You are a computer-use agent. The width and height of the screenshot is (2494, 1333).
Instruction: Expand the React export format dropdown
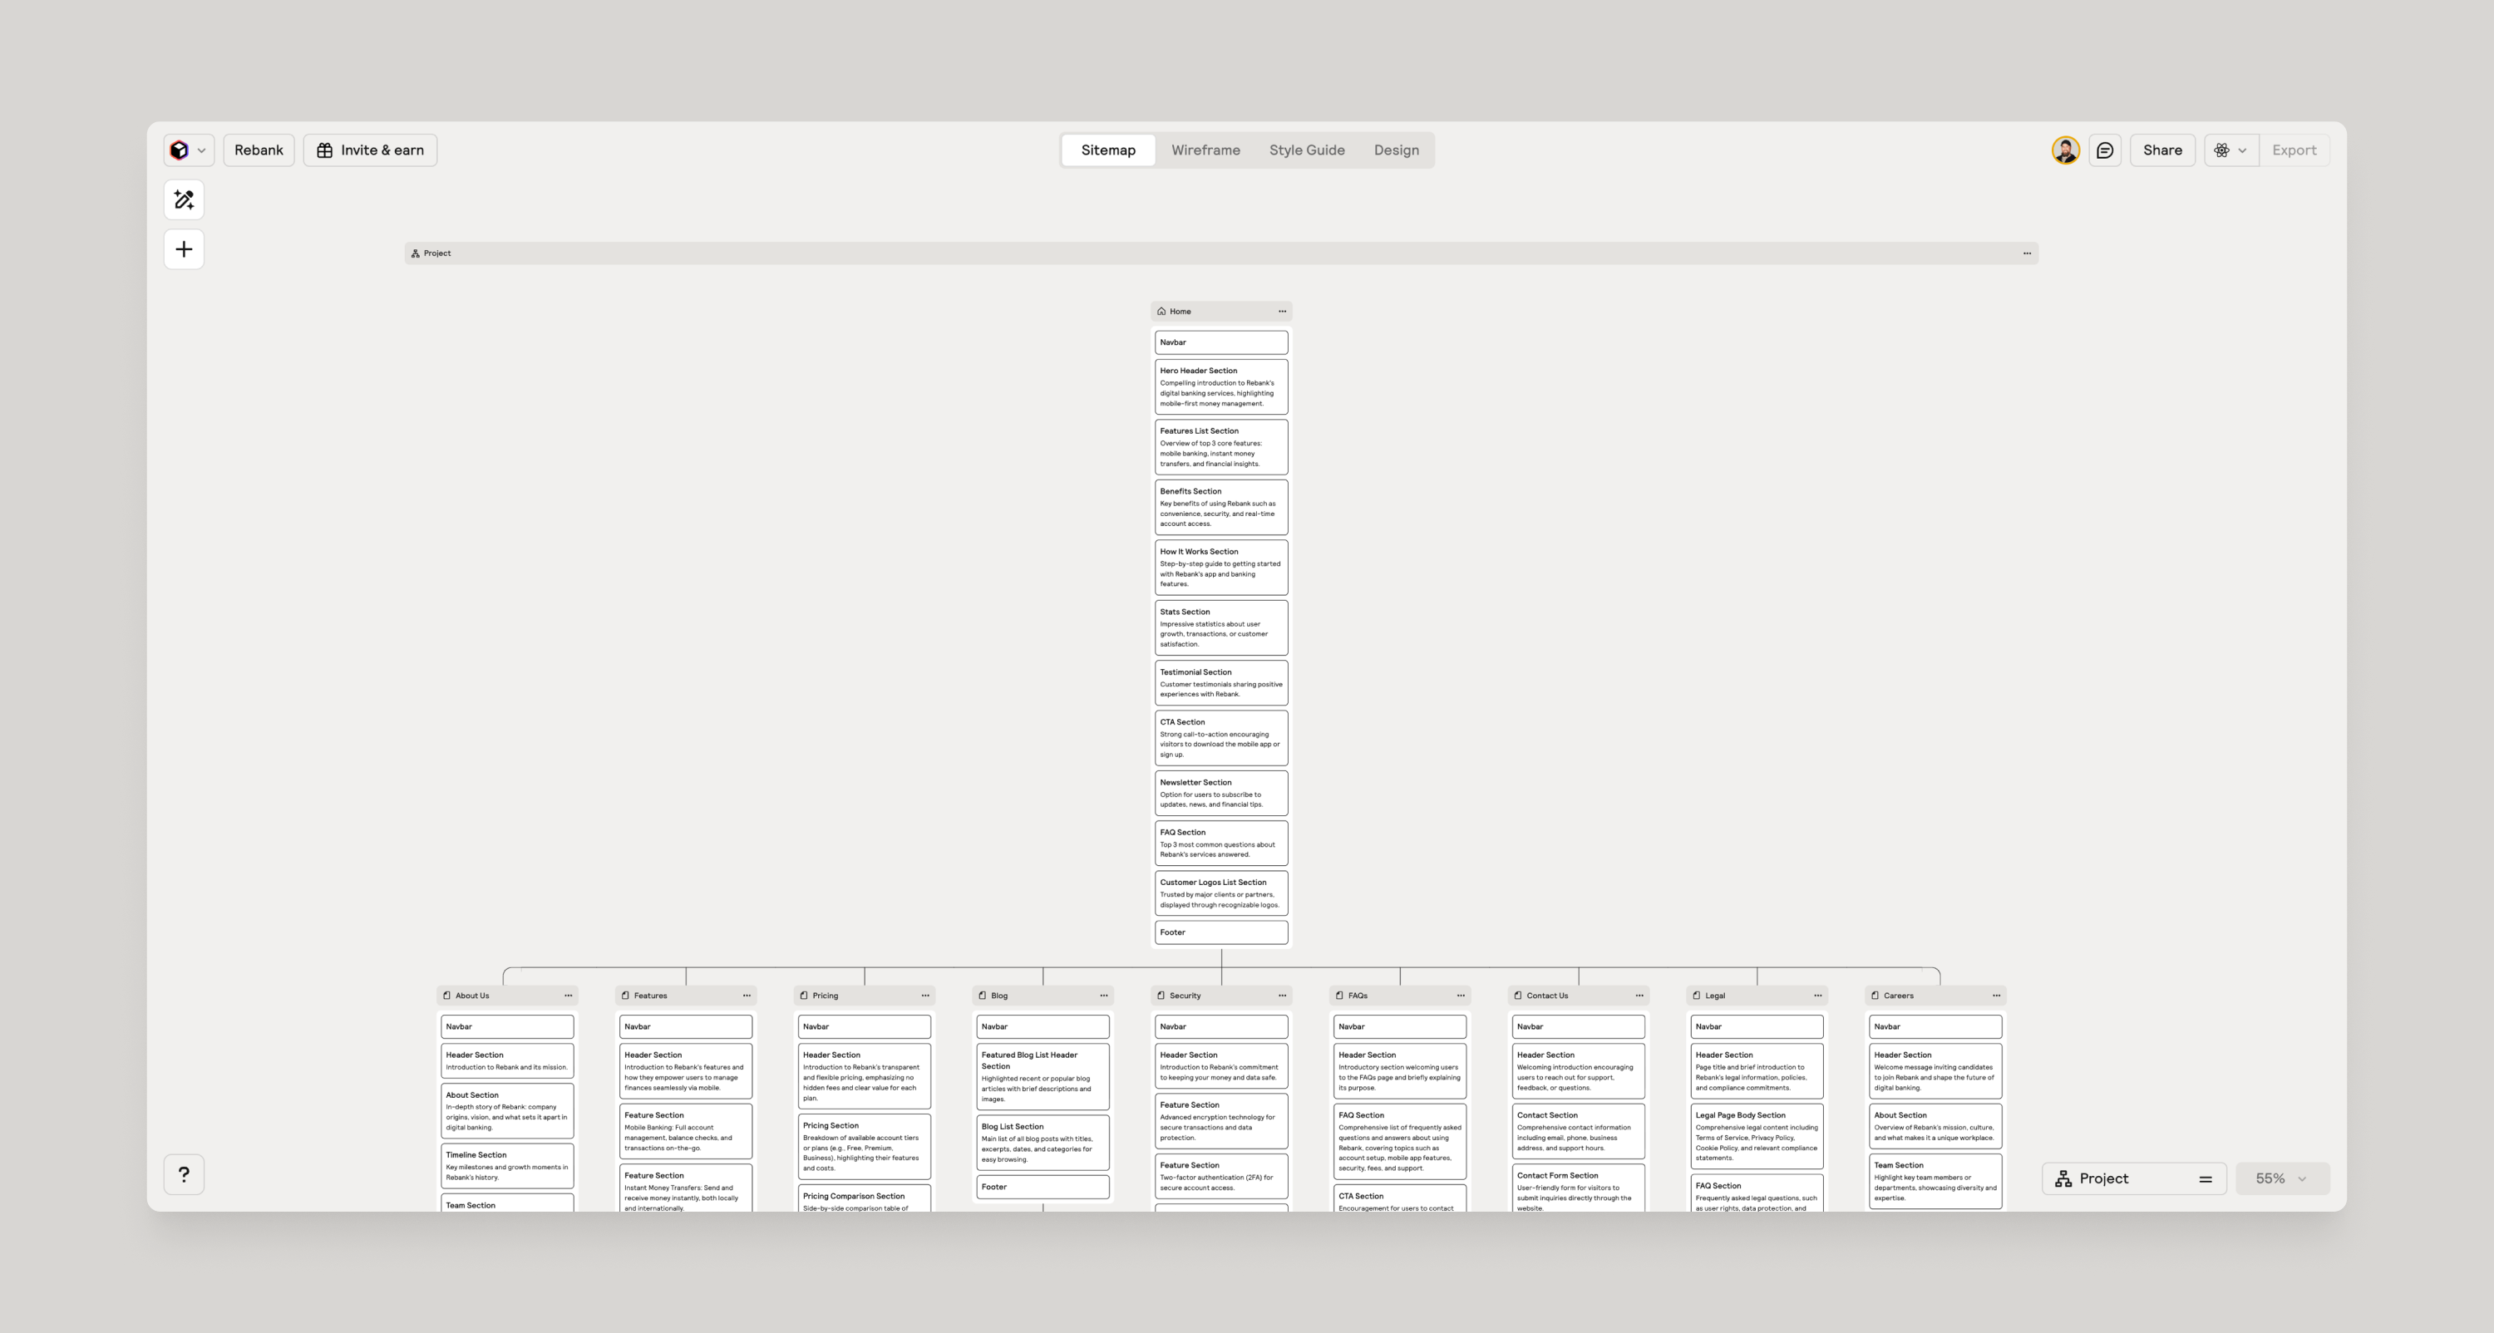tap(2230, 150)
